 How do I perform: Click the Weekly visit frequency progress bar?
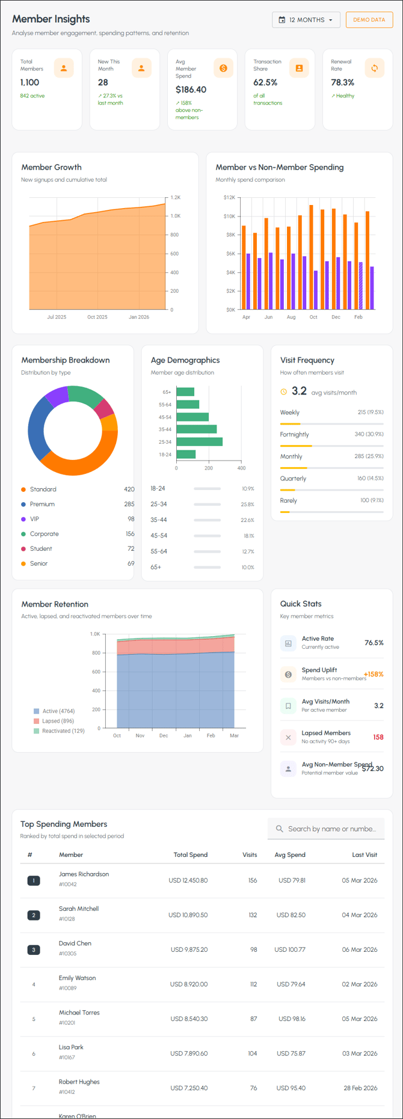332,424
